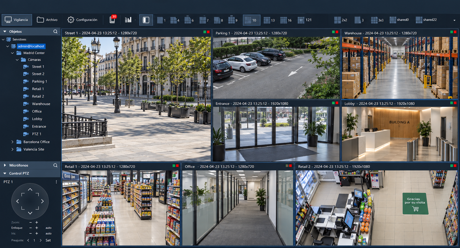
Task: Expand the Barcelona Office folder
Action: point(12,142)
